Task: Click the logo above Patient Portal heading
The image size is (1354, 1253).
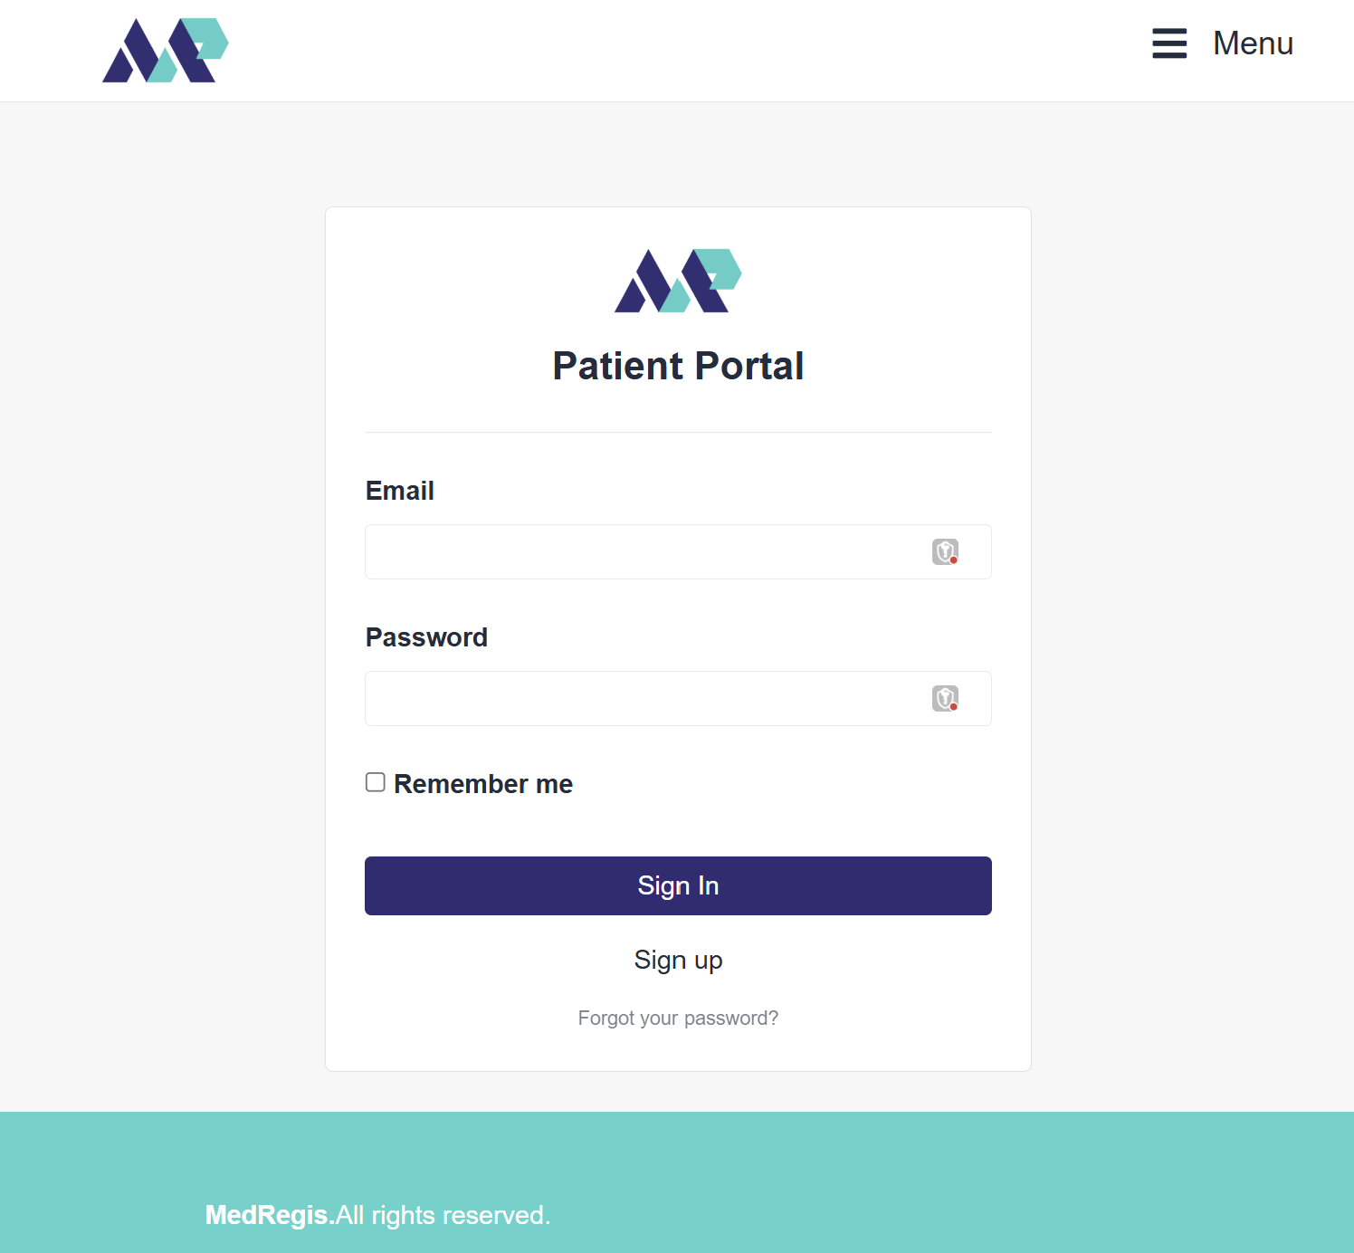Action: pyautogui.click(x=678, y=281)
